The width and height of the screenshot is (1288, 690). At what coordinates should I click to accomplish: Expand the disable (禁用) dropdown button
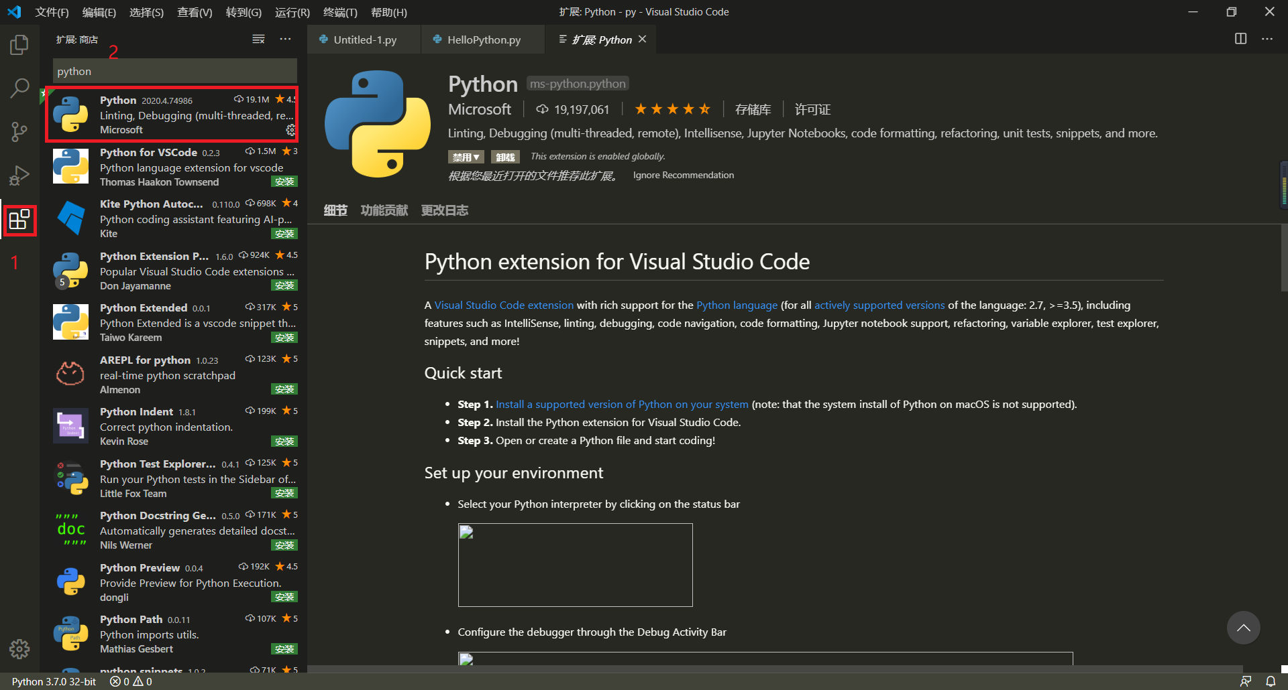coord(466,157)
